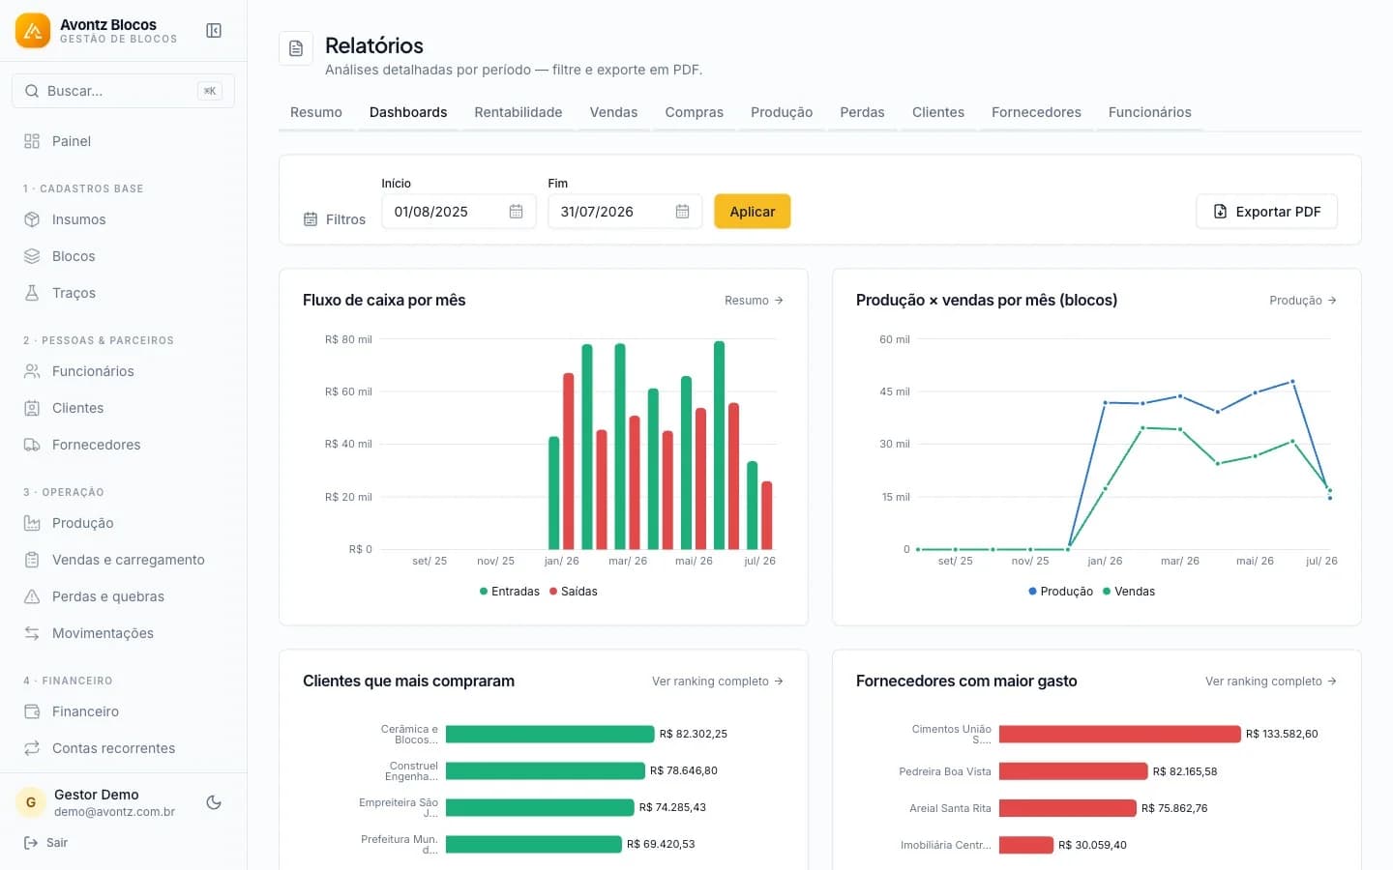
Task: Click the Gestor Demo avatar
Action: [31, 802]
